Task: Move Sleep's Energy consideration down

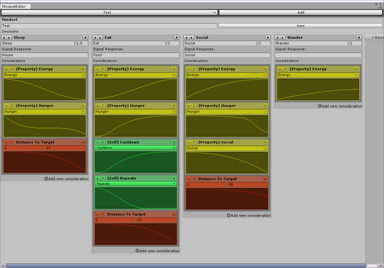Action: click(11, 69)
